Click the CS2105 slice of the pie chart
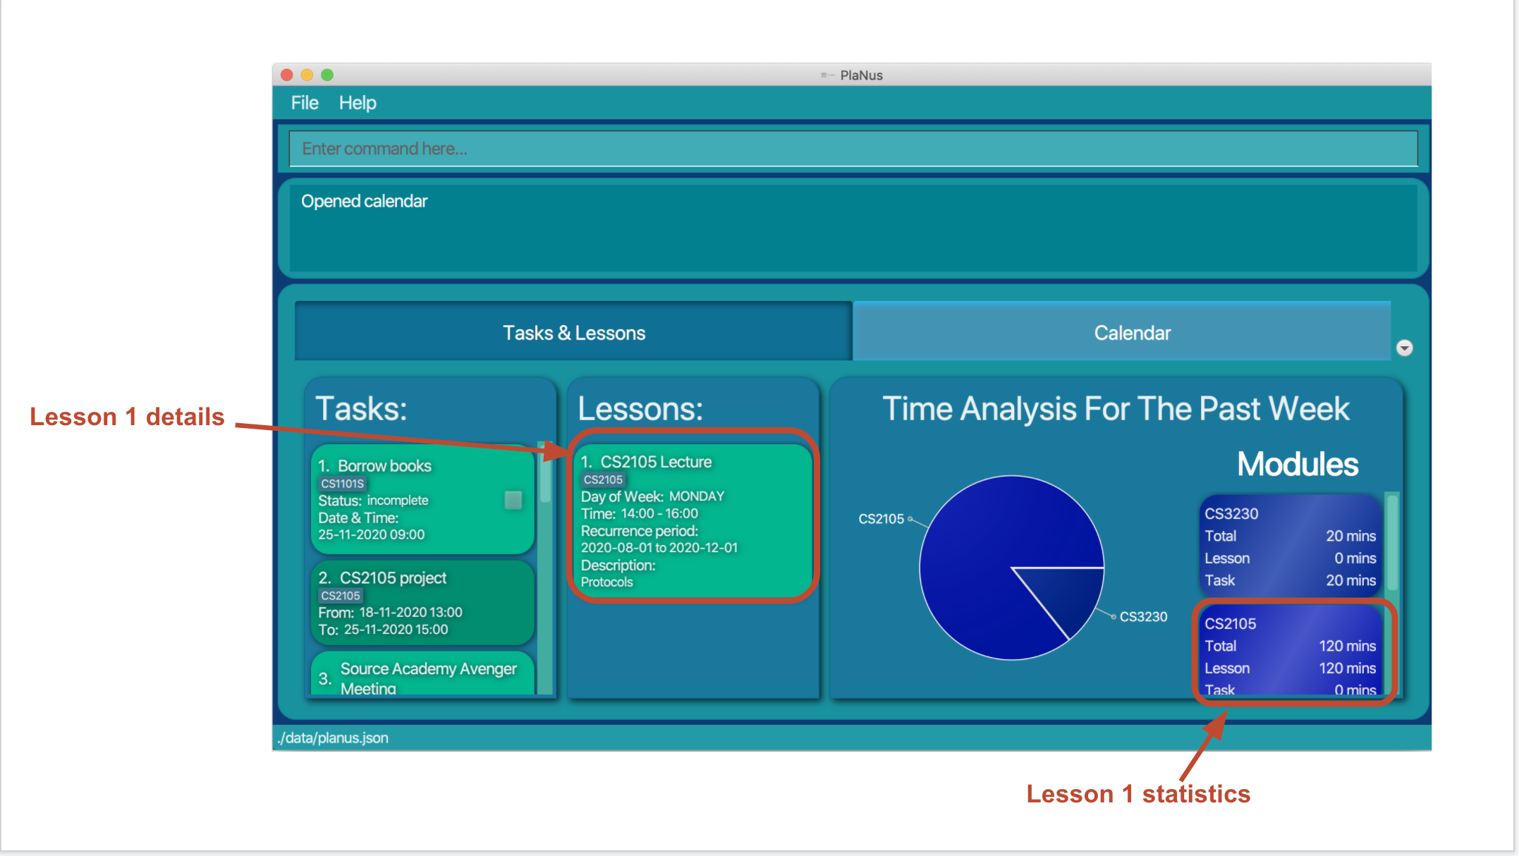 pos(987,557)
